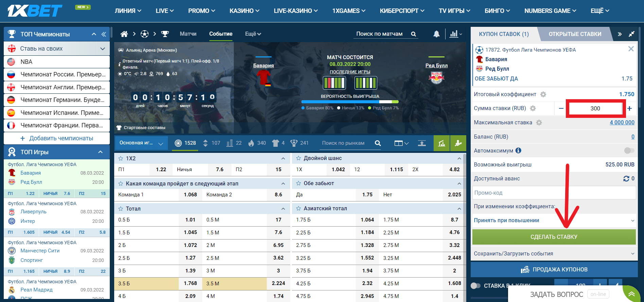Click the 4 000 000 max bet link

coord(622,123)
